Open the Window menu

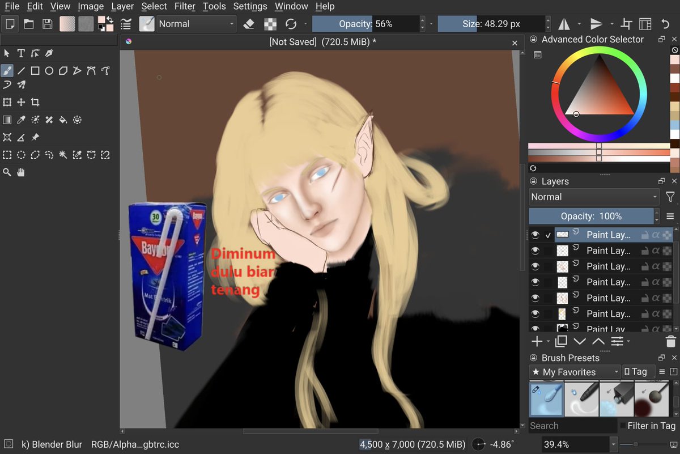pos(292,6)
